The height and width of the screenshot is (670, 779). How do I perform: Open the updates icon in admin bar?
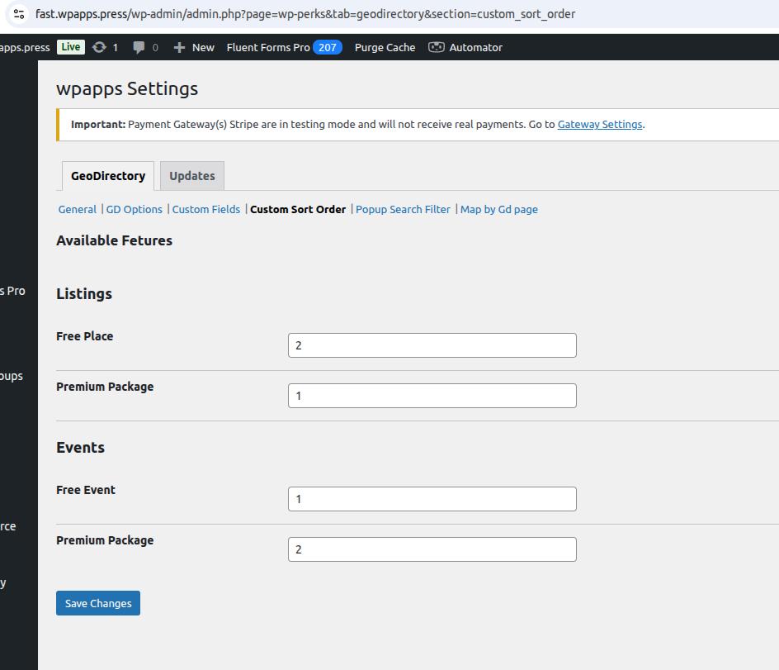100,48
